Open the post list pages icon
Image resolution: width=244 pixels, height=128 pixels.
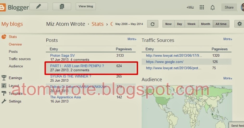(62, 7)
